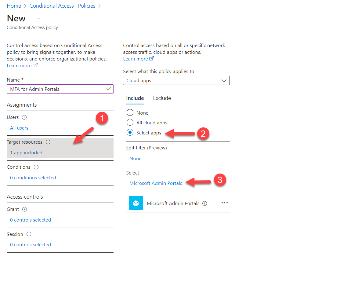Click the Microsoft Admin Portals app cube icon
This screenshot has width=347, height=297.
pos(136,203)
